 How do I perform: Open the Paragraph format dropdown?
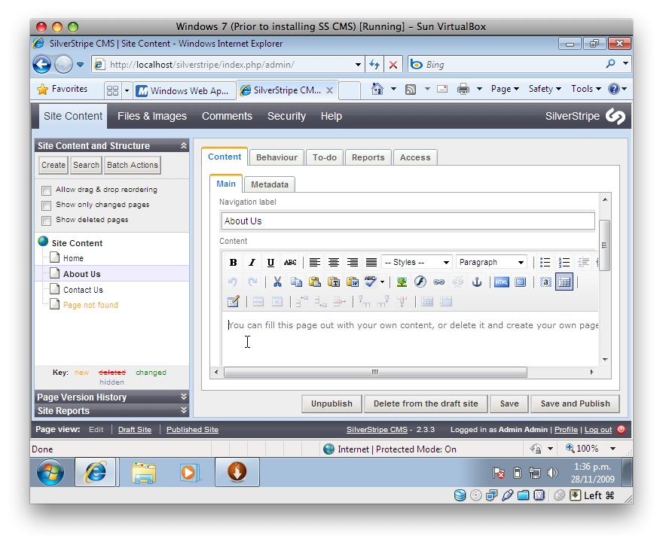pyautogui.click(x=490, y=263)
